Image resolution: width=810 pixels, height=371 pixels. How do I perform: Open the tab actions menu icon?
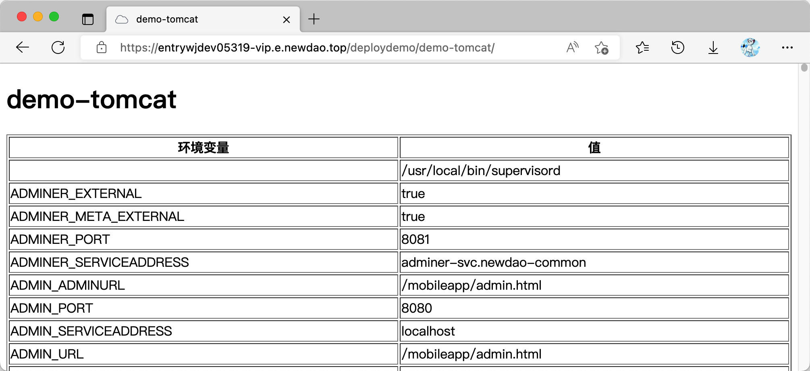click(88, 19)
